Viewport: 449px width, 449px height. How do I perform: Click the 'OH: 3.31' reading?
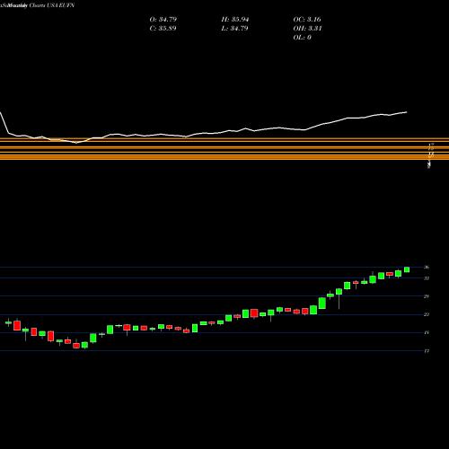tap(307, 29)
